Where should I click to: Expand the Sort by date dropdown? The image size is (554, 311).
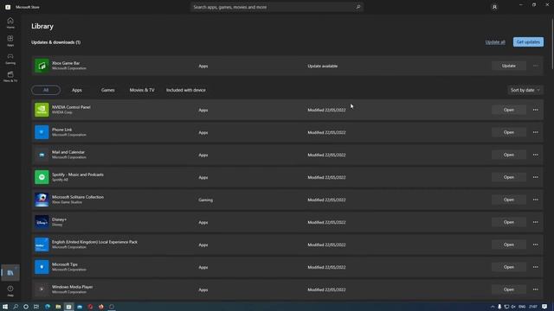coord(525,90)
